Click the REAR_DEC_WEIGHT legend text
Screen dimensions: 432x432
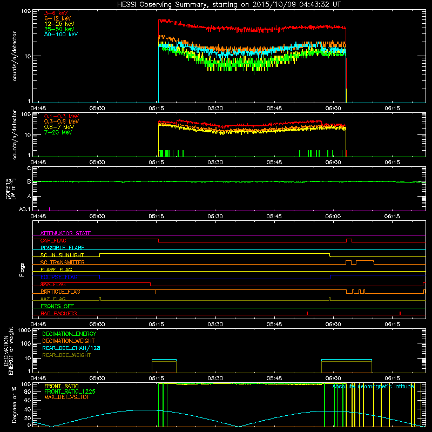(66, 355)
